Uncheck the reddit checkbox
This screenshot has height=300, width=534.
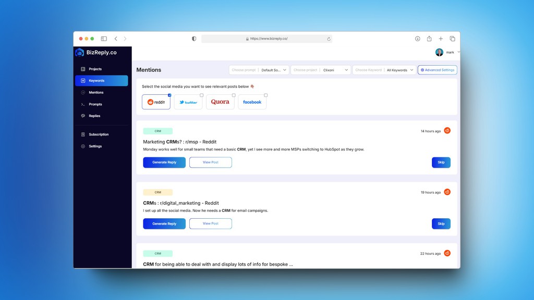pyautogui.click(x=169, y=95)
